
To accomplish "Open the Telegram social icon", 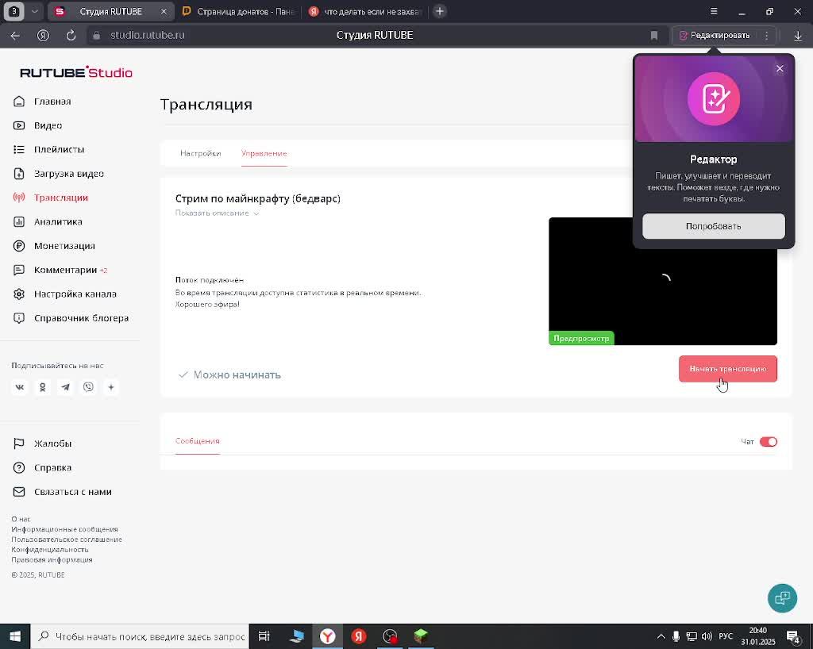I will [x=65, y=387].
